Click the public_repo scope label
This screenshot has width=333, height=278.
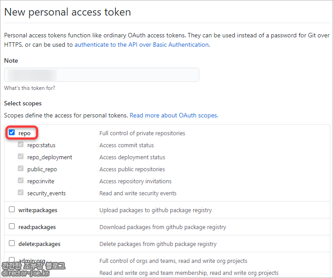(42, 169)
